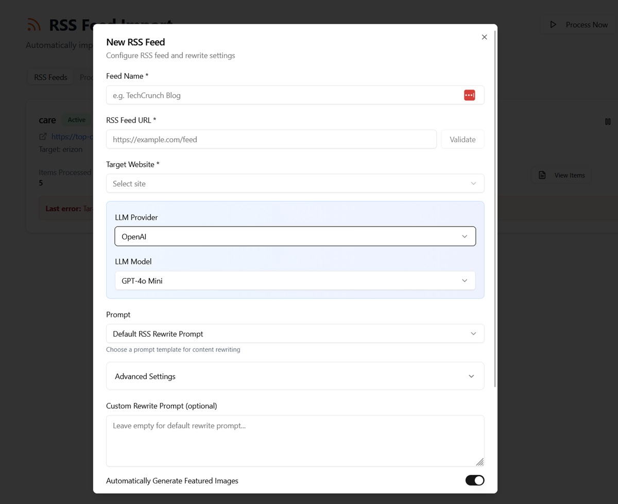Open the red password manager icon in Feed Name field
This screenshot has height=504, width=618.
tap(469, 95)
